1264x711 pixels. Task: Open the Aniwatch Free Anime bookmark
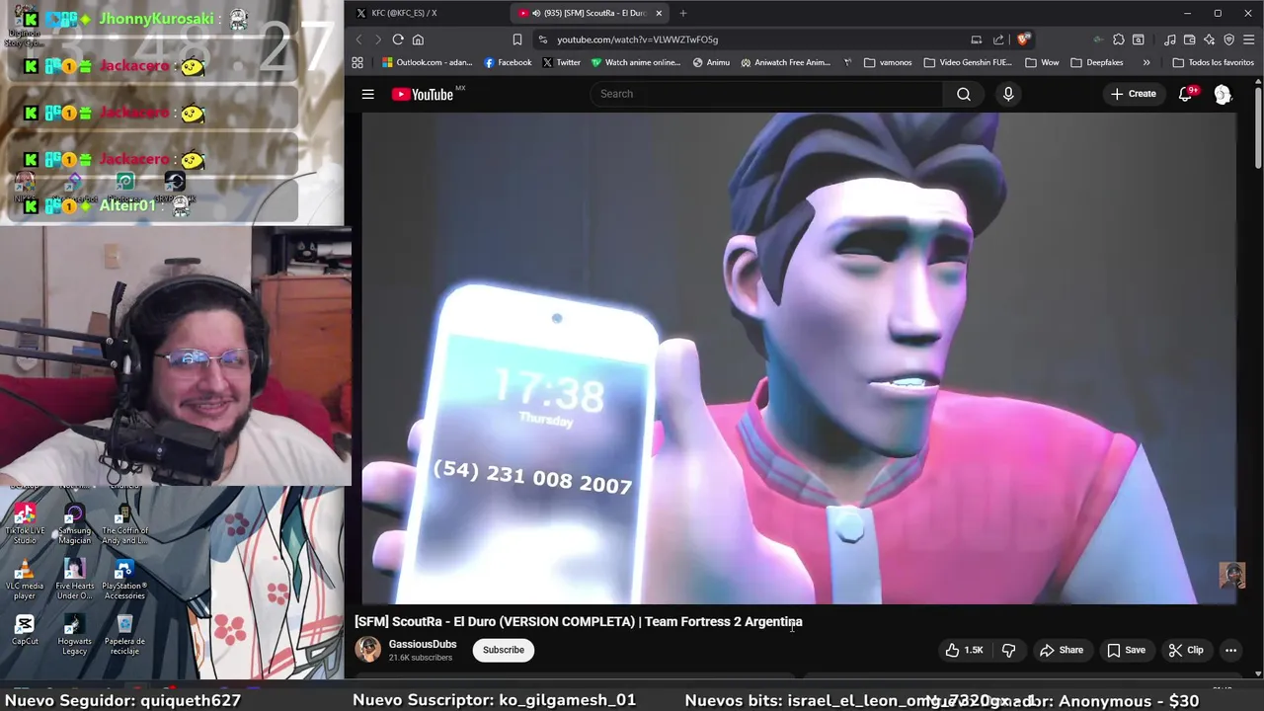point(785,62)
